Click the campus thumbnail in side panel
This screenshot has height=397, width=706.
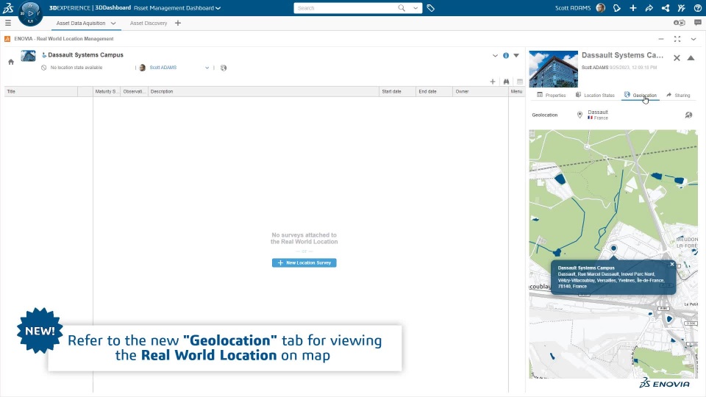pyautogui.click(x=553, y=69)
